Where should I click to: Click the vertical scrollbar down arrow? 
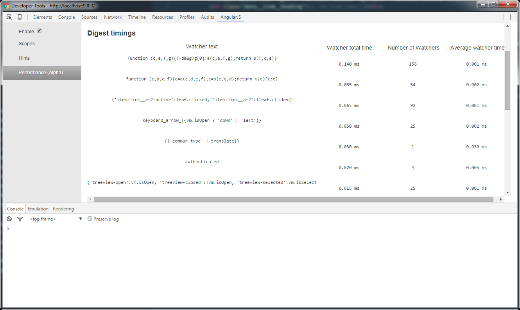(507, 192)
